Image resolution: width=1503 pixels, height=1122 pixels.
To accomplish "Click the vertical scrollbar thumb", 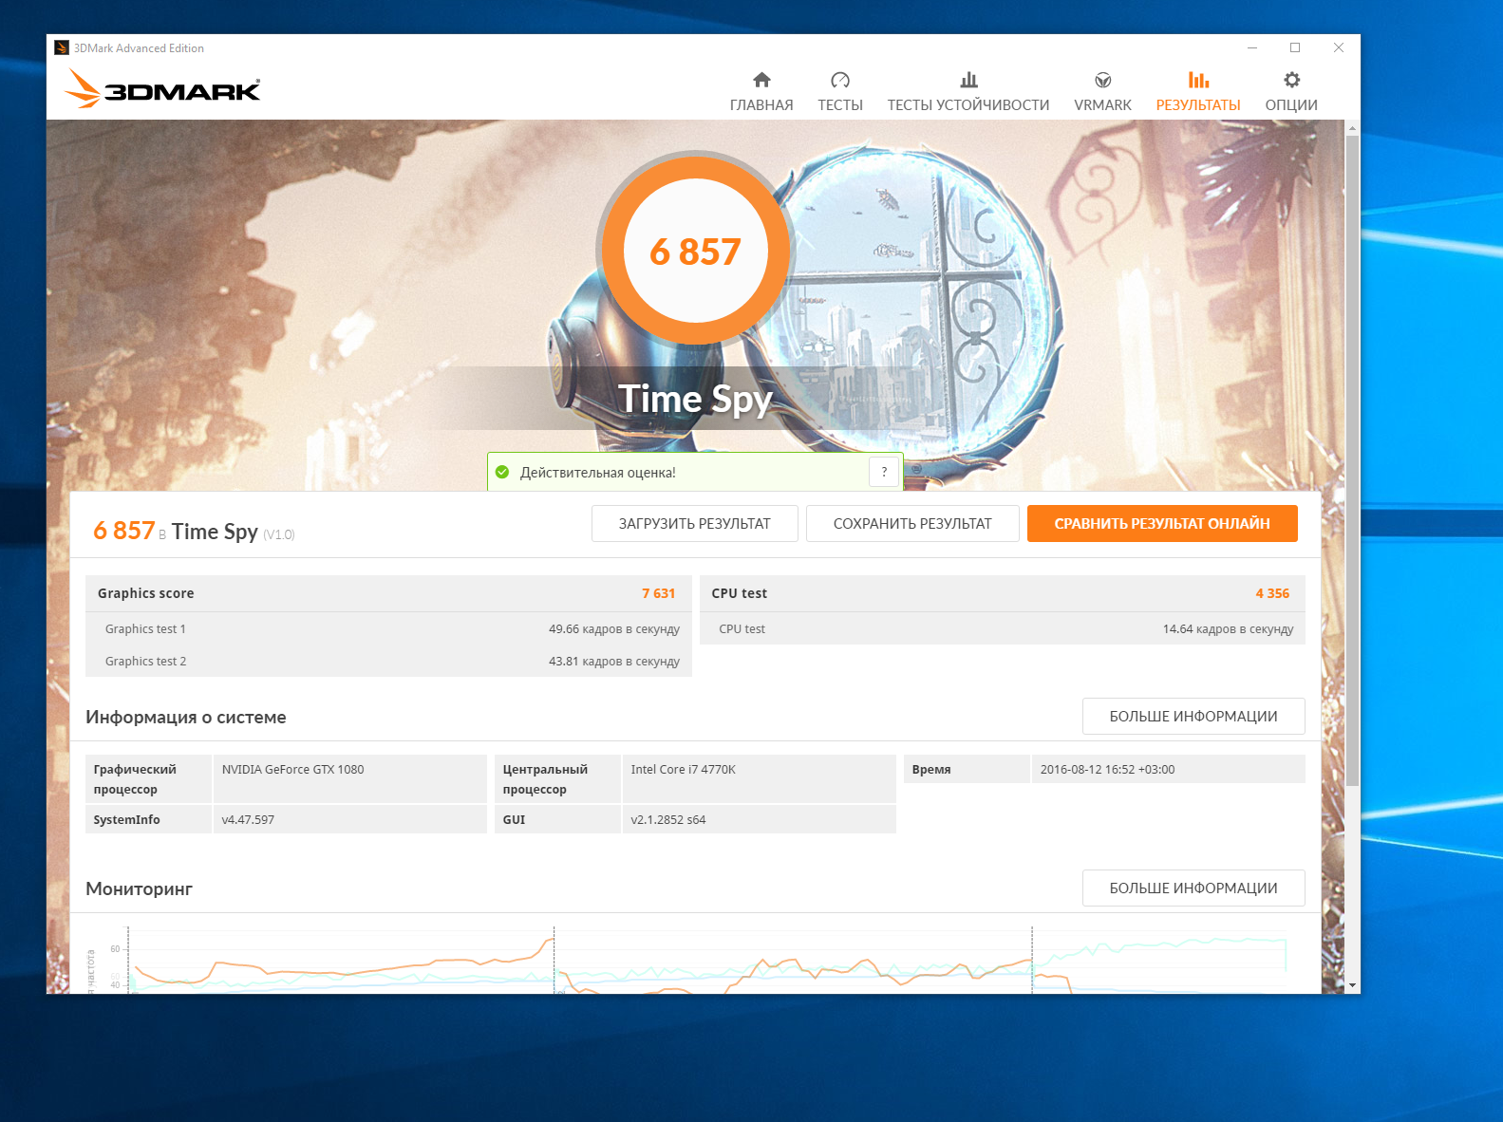I will click(1352, 460).
